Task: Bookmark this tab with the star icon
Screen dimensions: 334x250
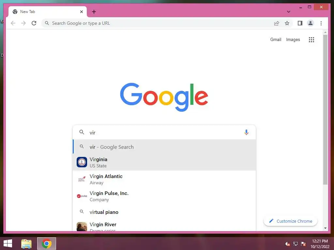Action: click(x=287, y=23)
